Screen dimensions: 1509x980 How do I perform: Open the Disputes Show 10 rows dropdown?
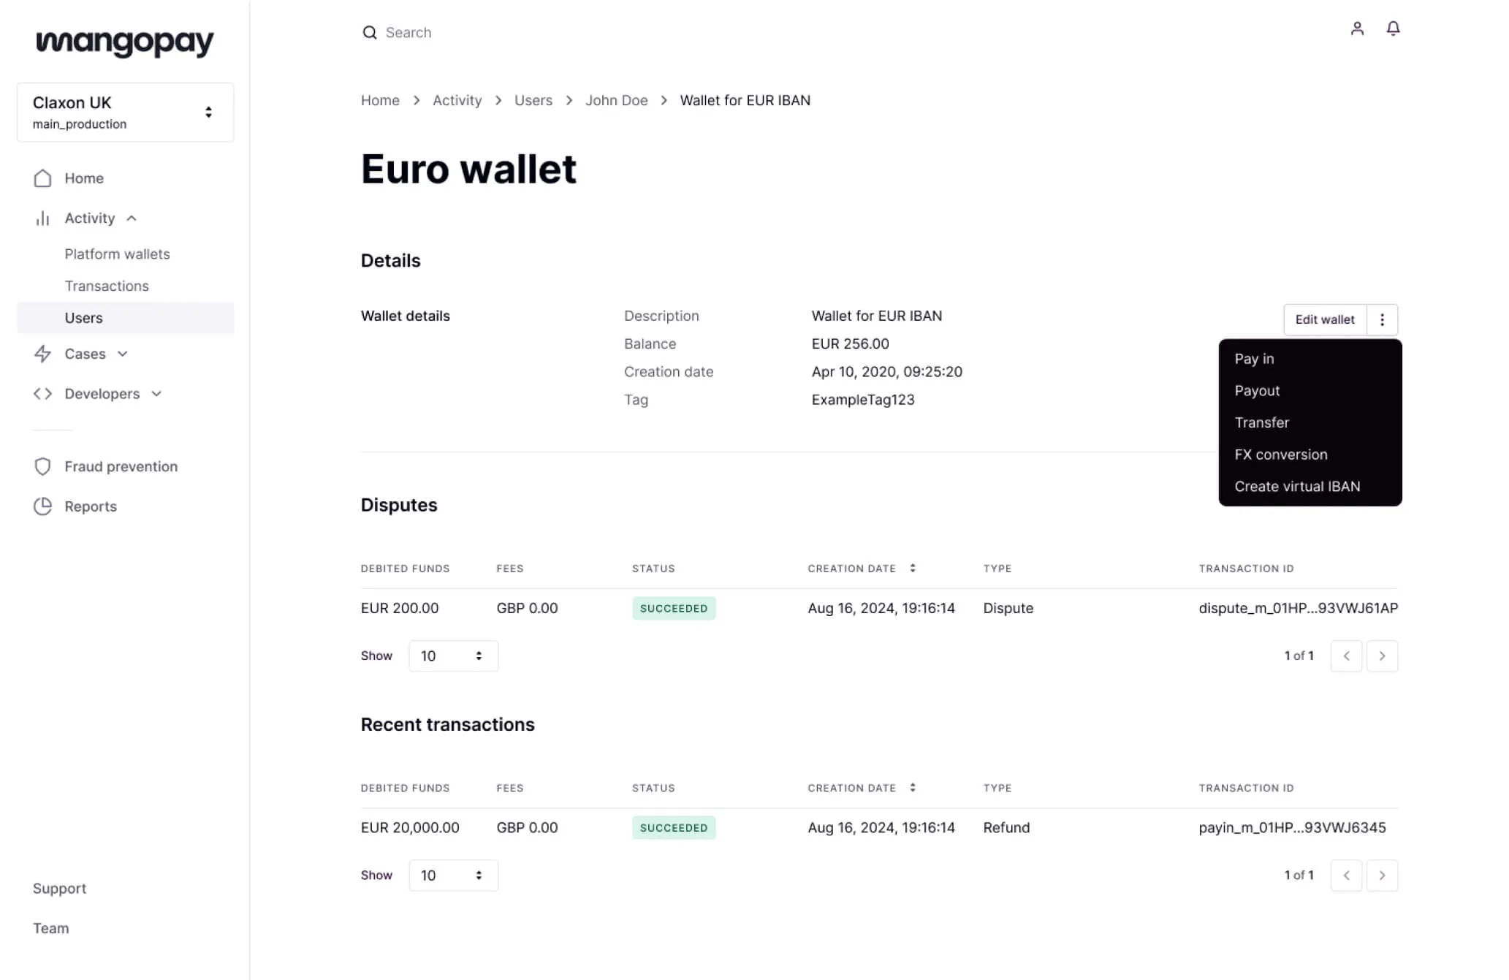point(452,656)
